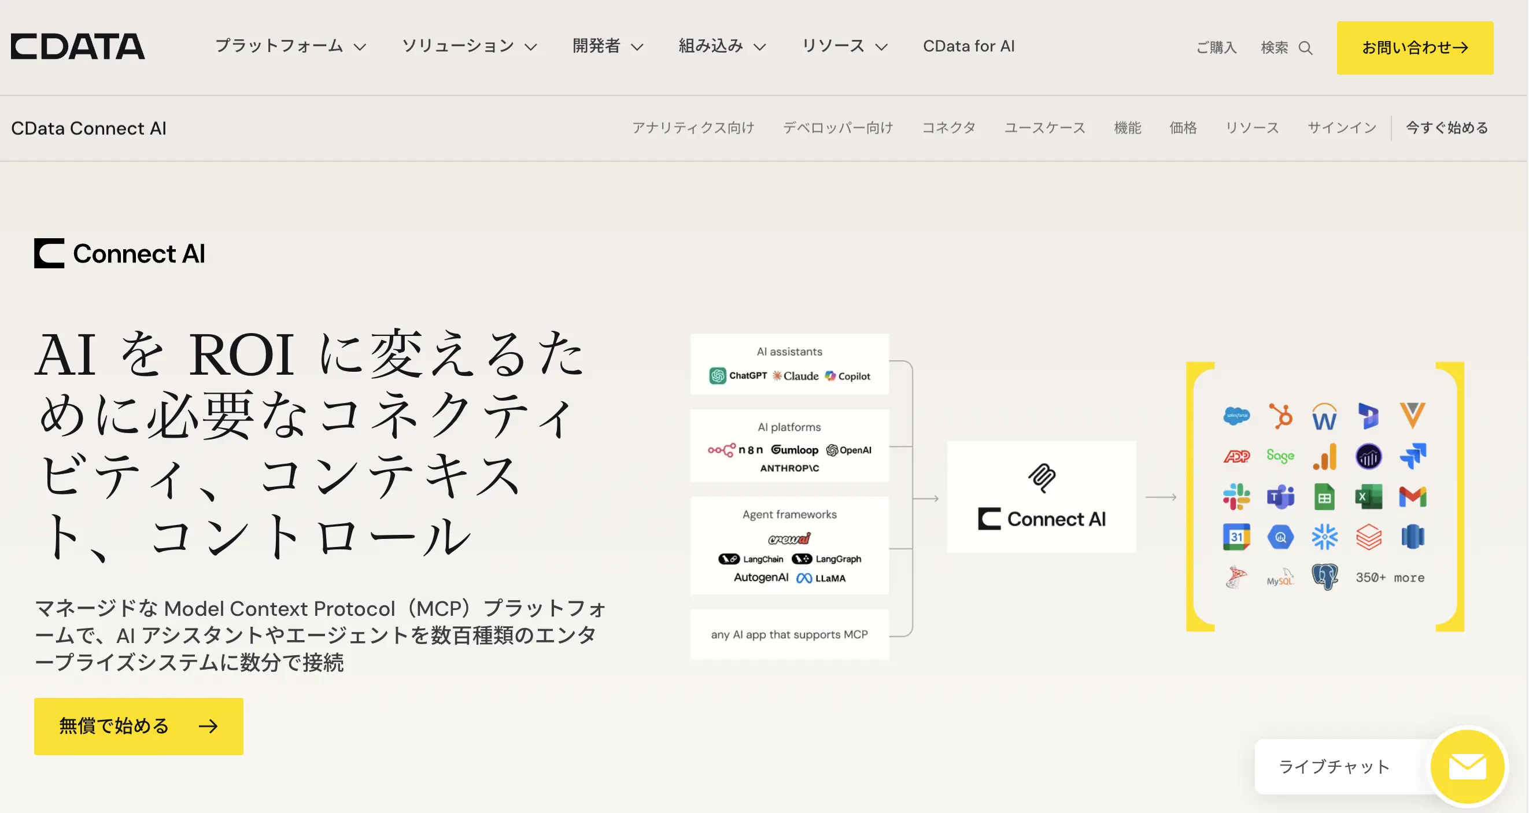The width and height of the screenshot is (1529, 813).
Task: Click the Veeva orange V icon
Action: tap(1413, 415)
